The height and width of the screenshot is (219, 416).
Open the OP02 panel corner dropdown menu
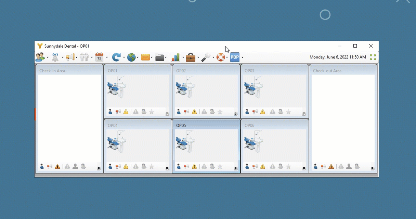(x=236, y=114)
